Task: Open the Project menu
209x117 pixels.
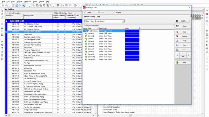Action: pyautogui.click(x=19, y=2)
